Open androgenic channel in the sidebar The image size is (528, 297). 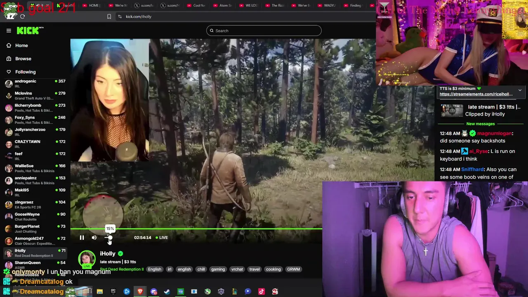point(35,83)
